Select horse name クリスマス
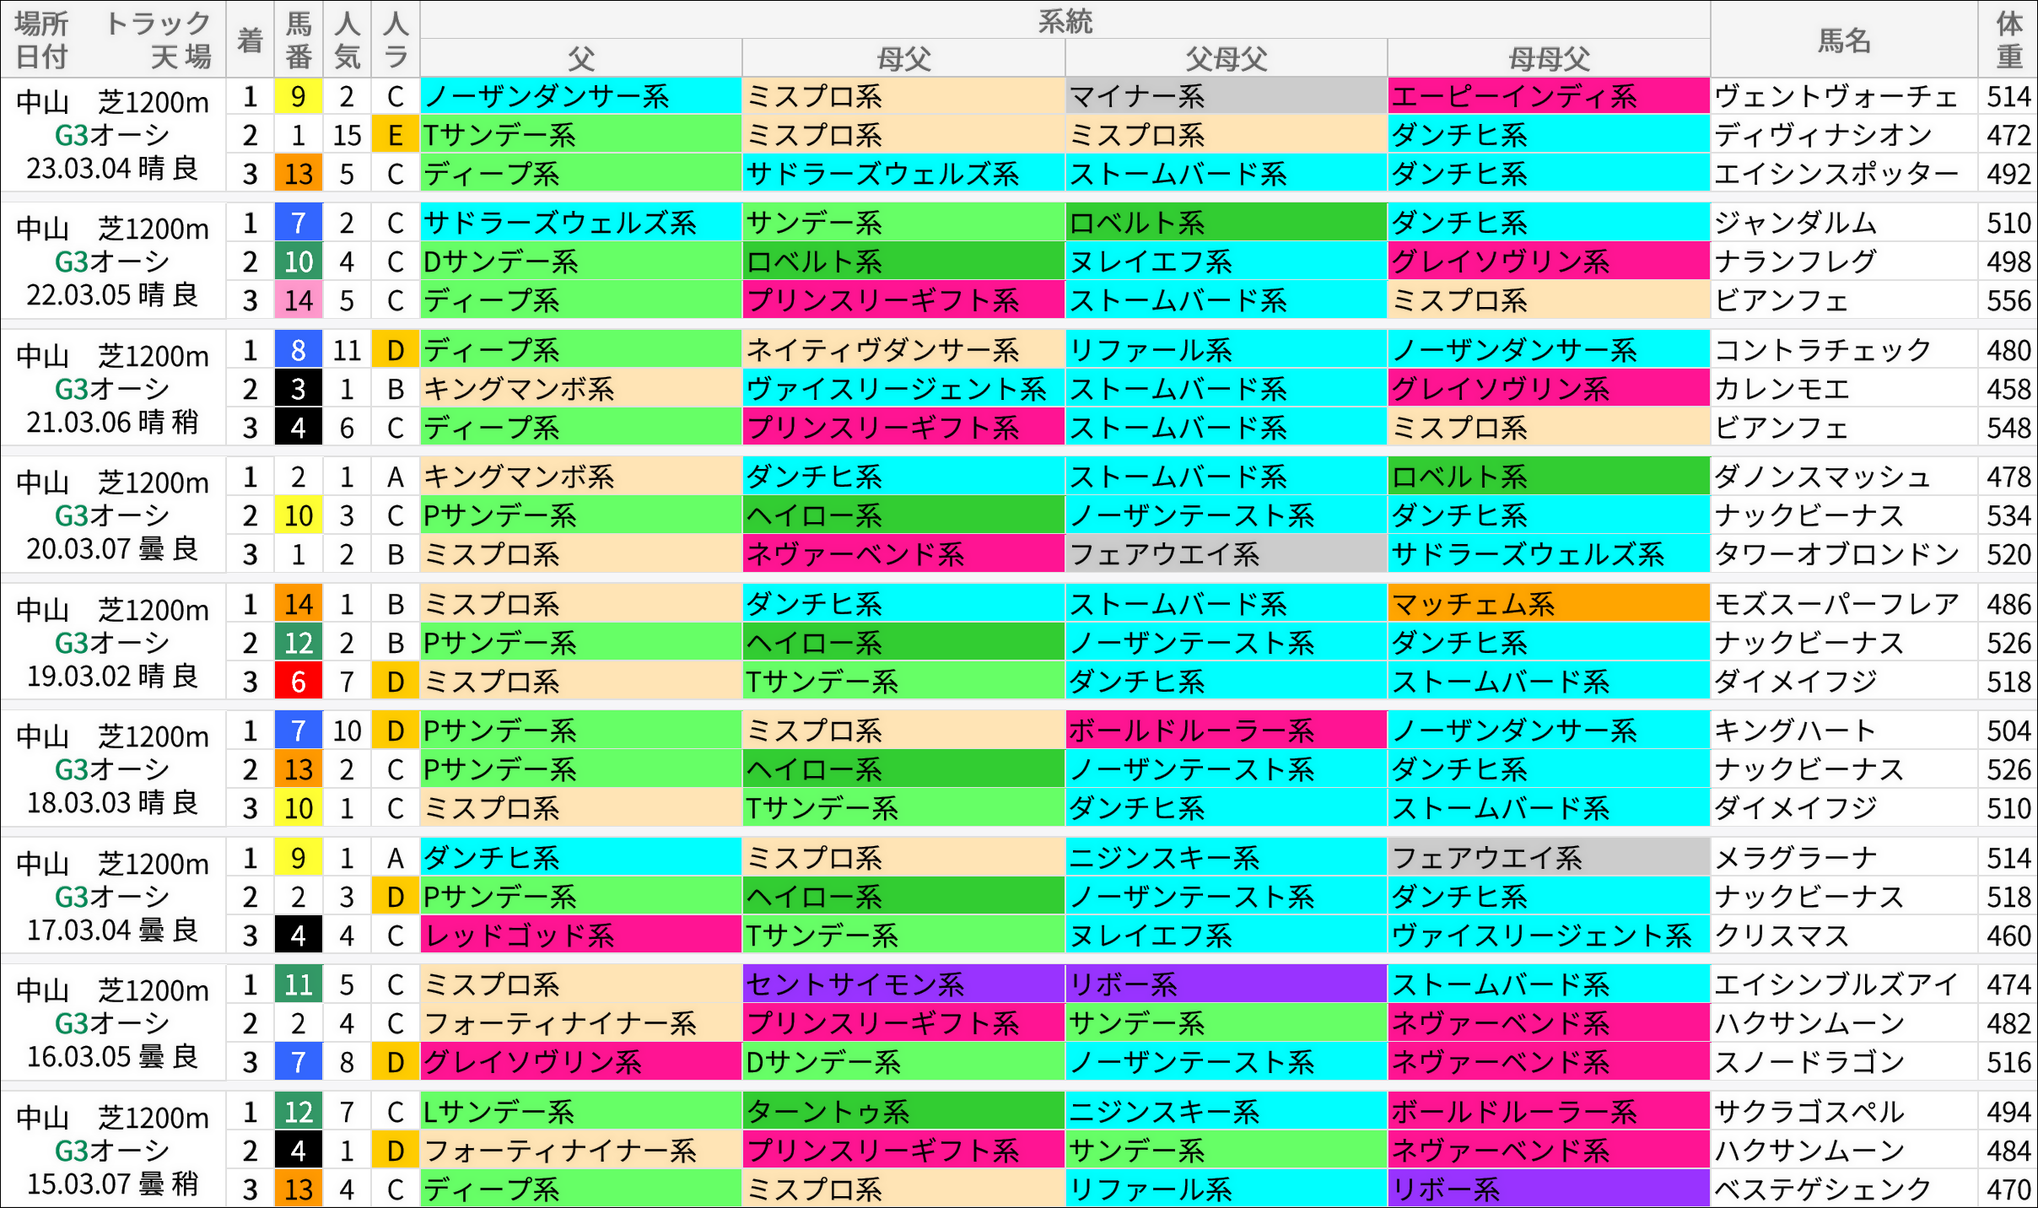This screenshot has width=2038, height=1208. tap(1782, 936)
